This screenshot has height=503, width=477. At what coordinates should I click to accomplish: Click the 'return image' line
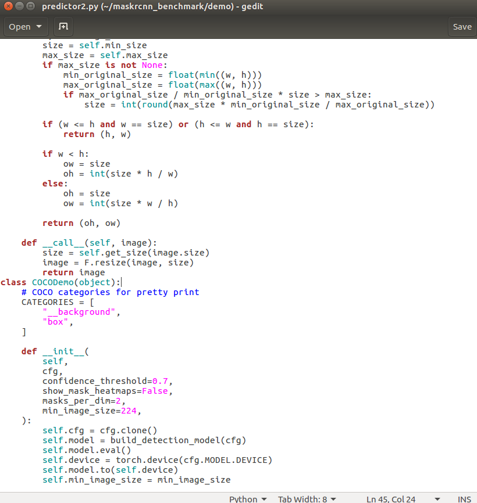coord(73,272)
